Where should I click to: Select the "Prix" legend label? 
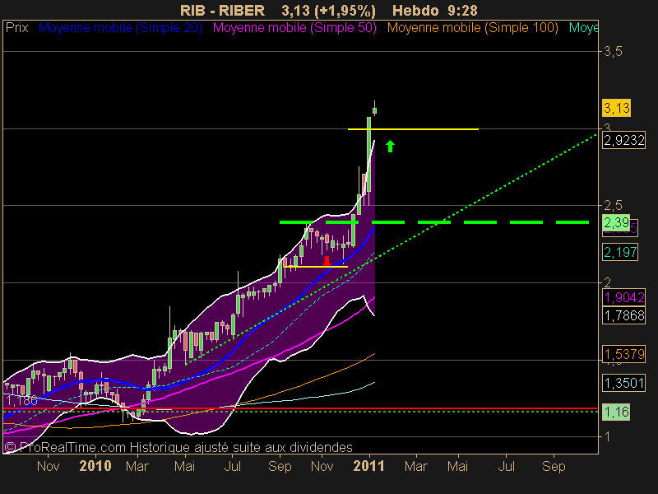coord(16,28)
